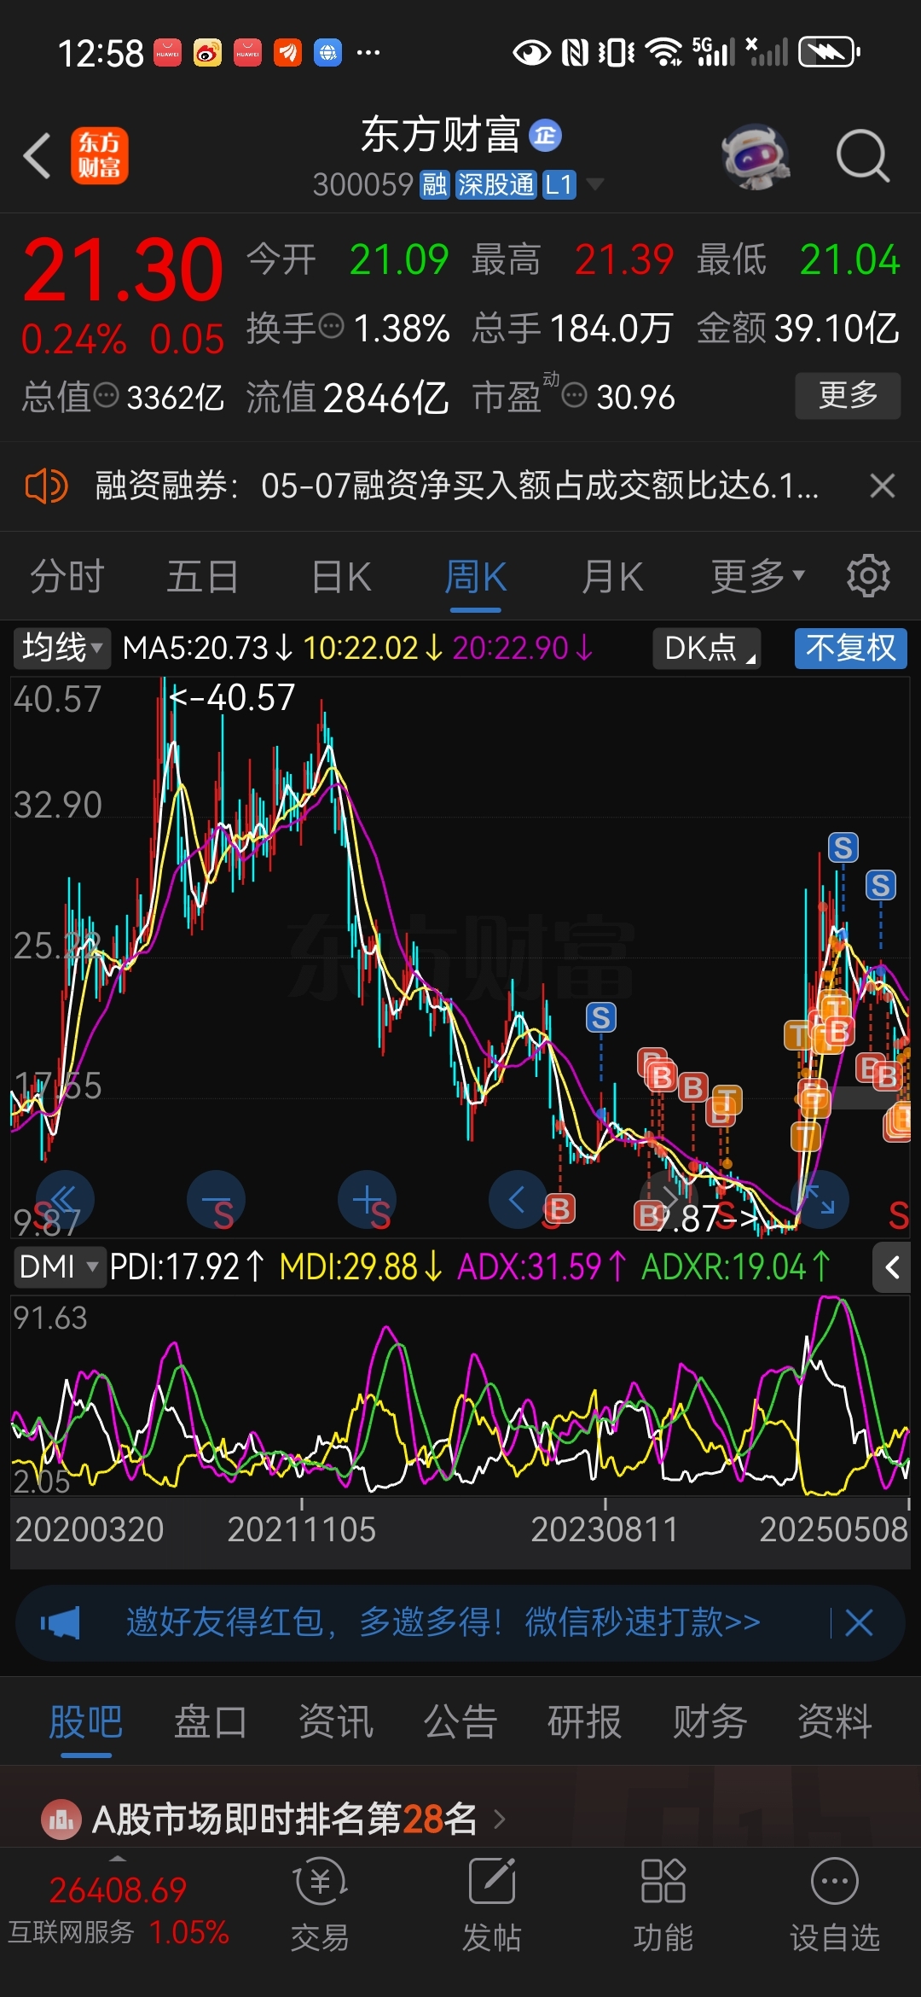Open the 融资融券 news notice
Image resolution: width=921 pixels, height=1997 pixels.
click(456, 486)
